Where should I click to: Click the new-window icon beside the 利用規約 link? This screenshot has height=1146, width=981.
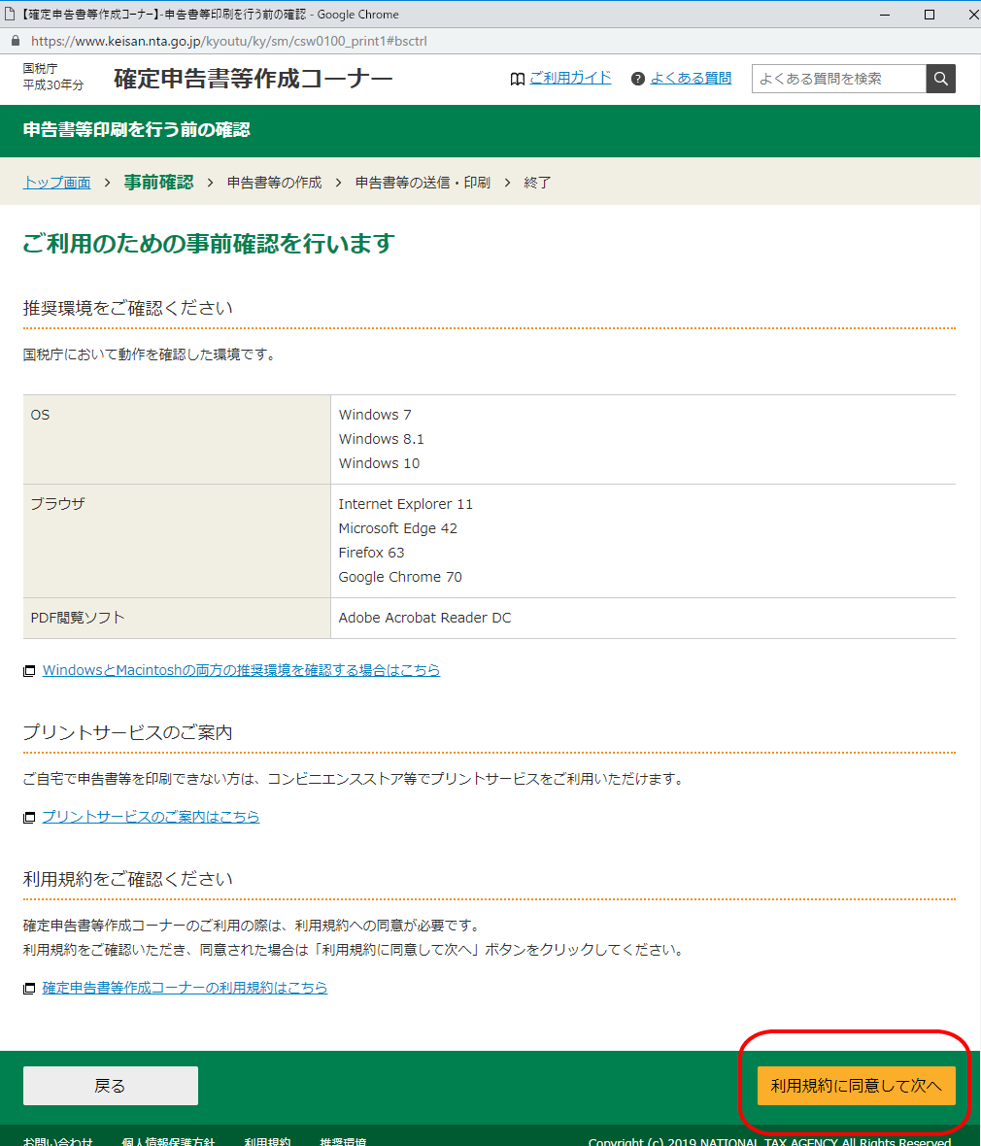click(29, 989)
